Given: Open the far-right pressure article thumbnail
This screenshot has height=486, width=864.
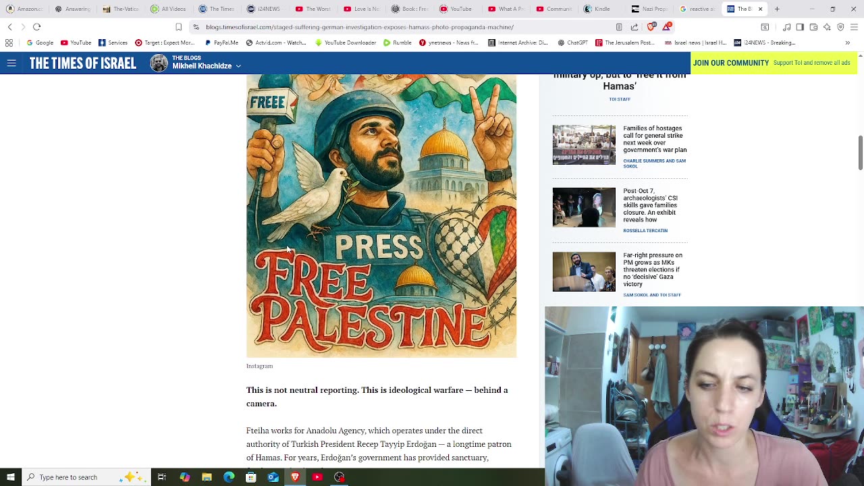Looking at the screenshot, I should 584,271.
